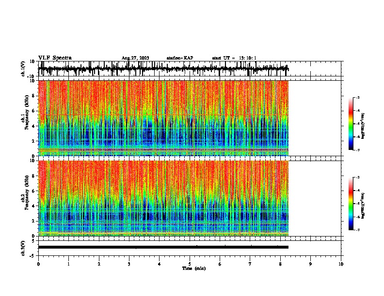
Task: Click the ch.2 spectrogram color scale bar
Action: click(351, 204)
